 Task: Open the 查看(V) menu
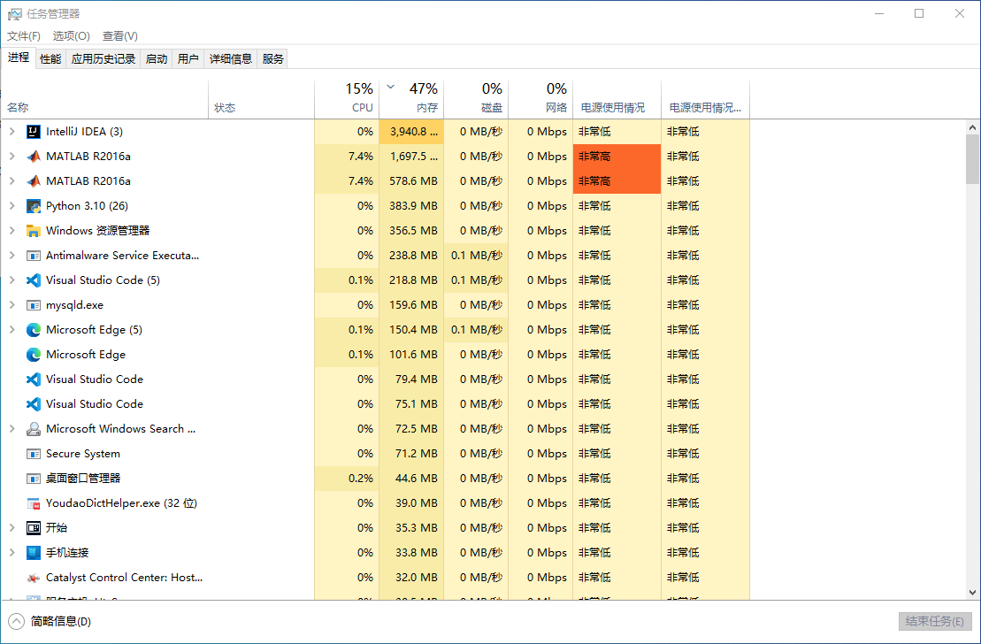click(x=120, y=36)
